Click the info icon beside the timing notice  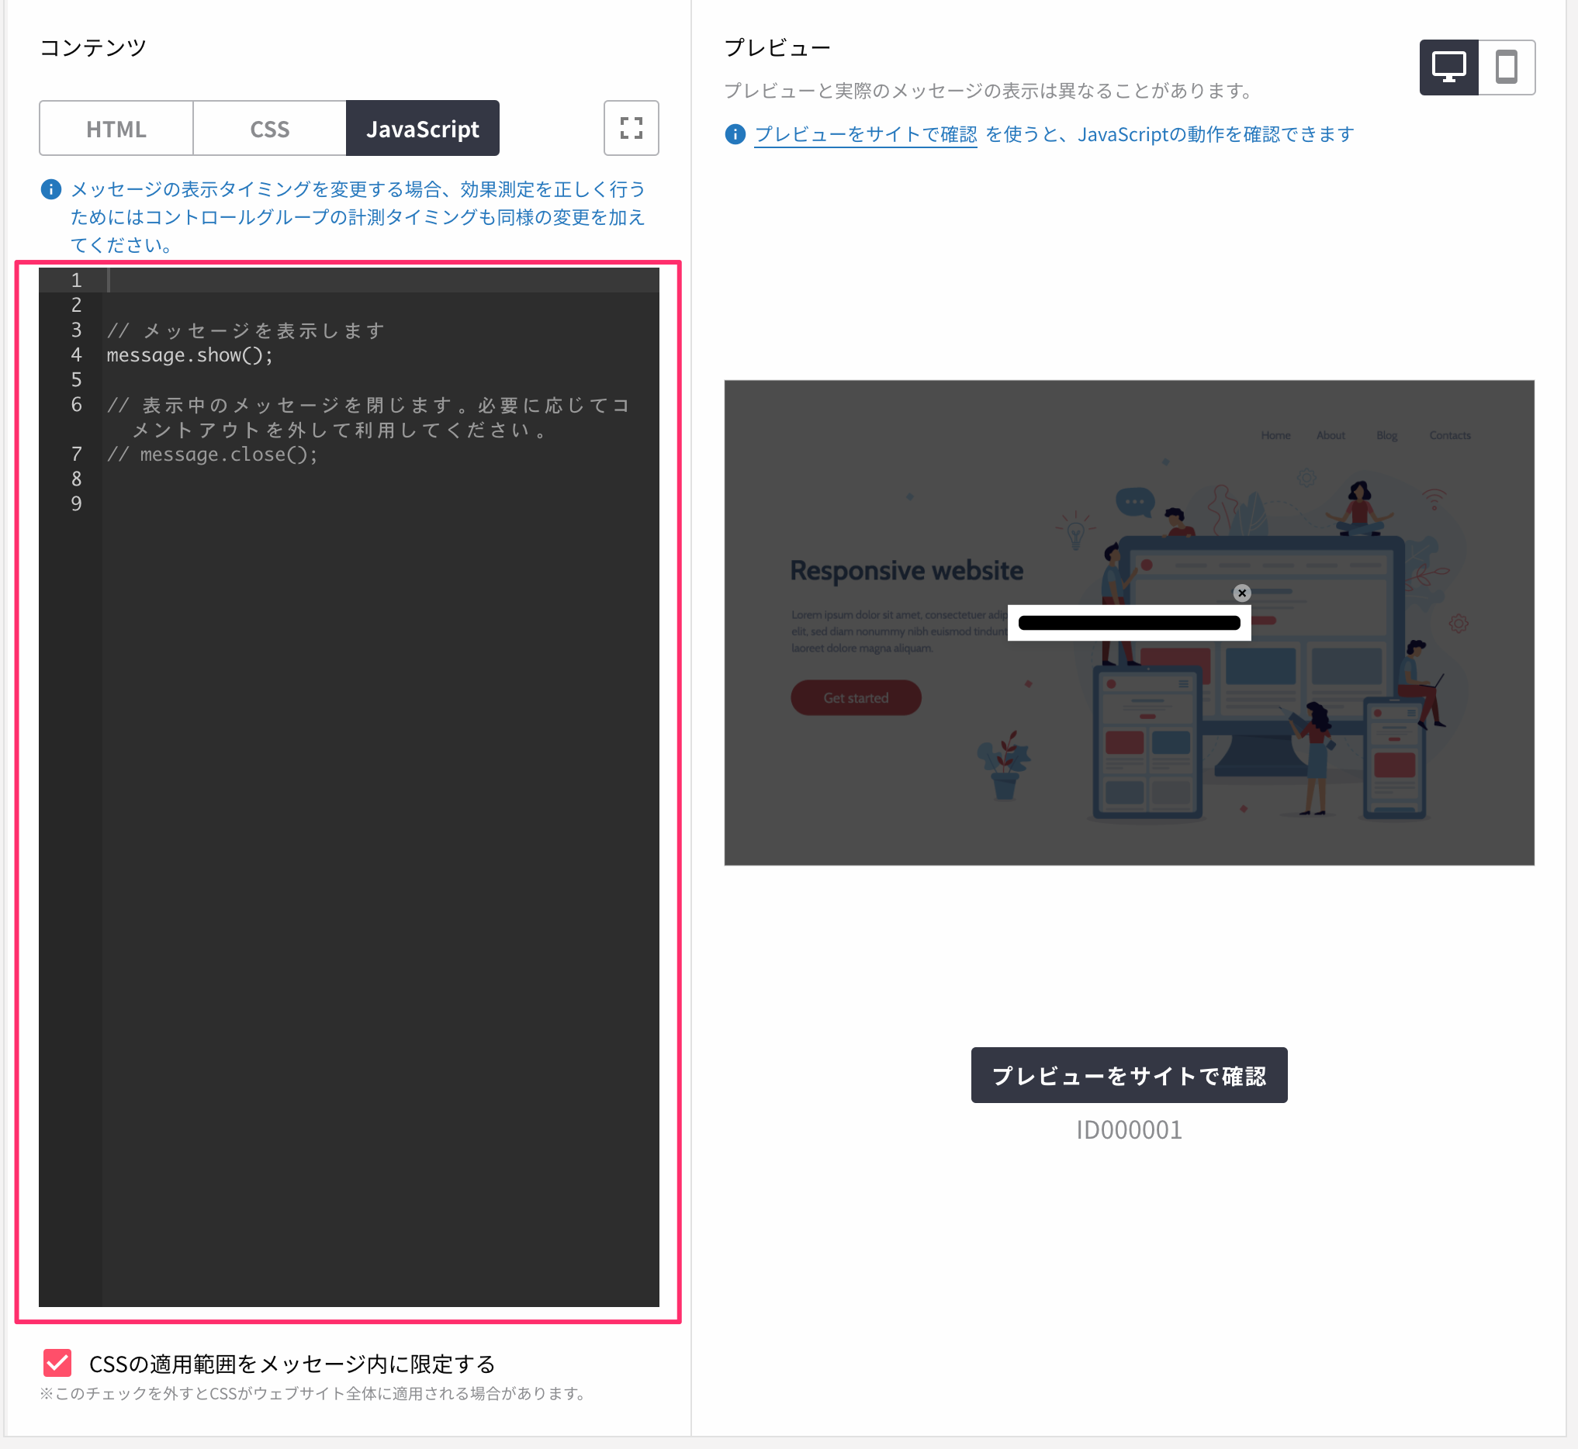click(51, 189)
